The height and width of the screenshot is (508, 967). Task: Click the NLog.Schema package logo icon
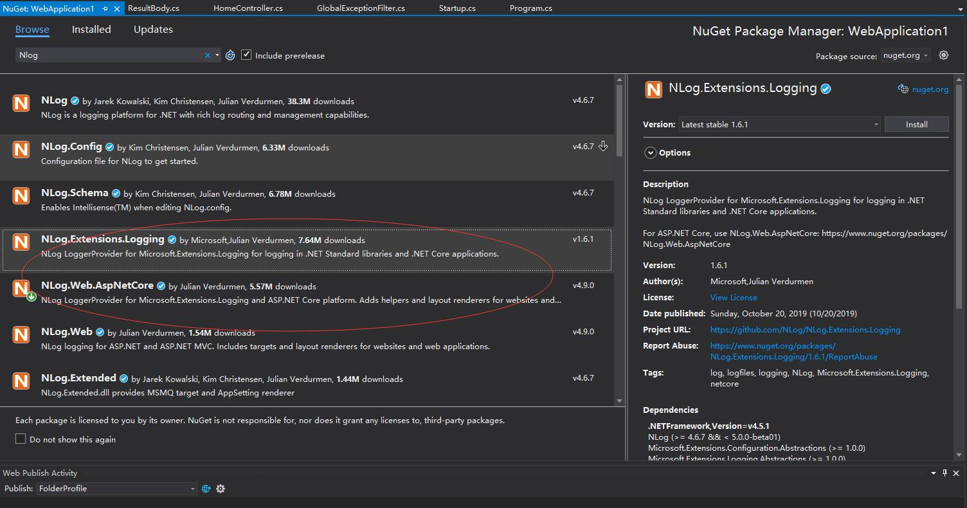point(21,195)
